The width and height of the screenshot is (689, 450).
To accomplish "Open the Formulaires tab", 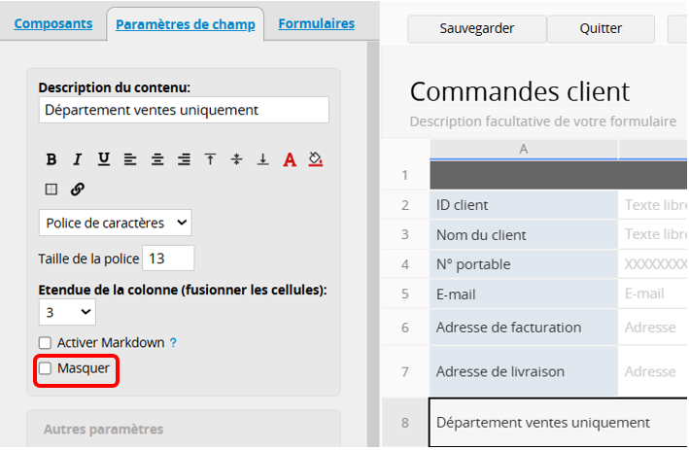I will coord(316,23).
